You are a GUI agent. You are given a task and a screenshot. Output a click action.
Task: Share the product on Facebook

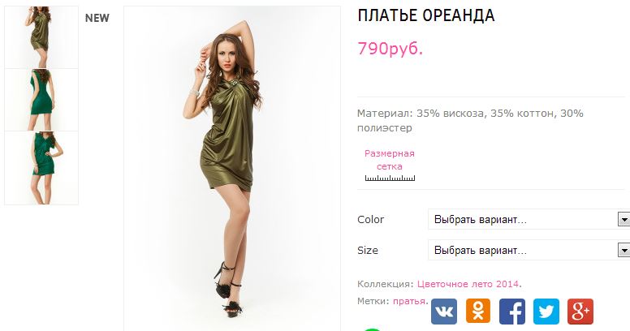pyautogui.click(x=512, y=312)
